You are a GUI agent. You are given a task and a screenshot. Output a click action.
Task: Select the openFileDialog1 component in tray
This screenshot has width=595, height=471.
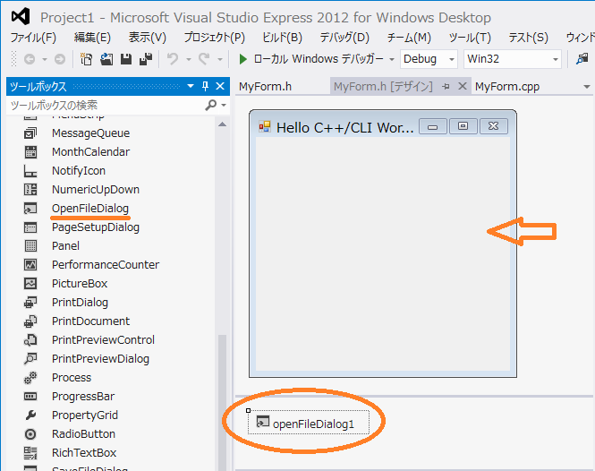(x=309, y=423)
